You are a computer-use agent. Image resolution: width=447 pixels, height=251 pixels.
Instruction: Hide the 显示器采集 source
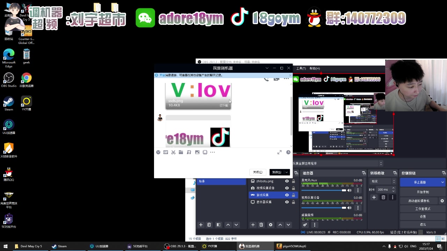287,202
